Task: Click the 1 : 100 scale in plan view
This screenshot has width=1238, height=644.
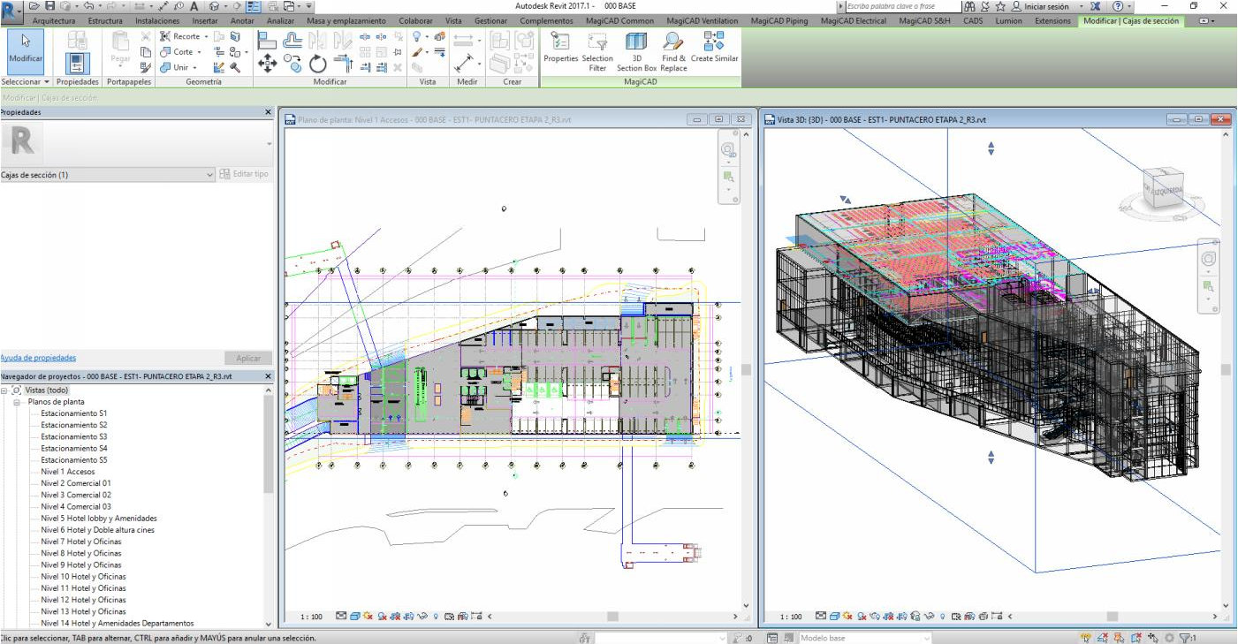Action: 310,617
